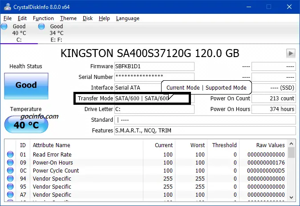Screen dimensions: 300x206
Task: Click the Good health status button
Action: pyautogui.click(x=26, y=86)
